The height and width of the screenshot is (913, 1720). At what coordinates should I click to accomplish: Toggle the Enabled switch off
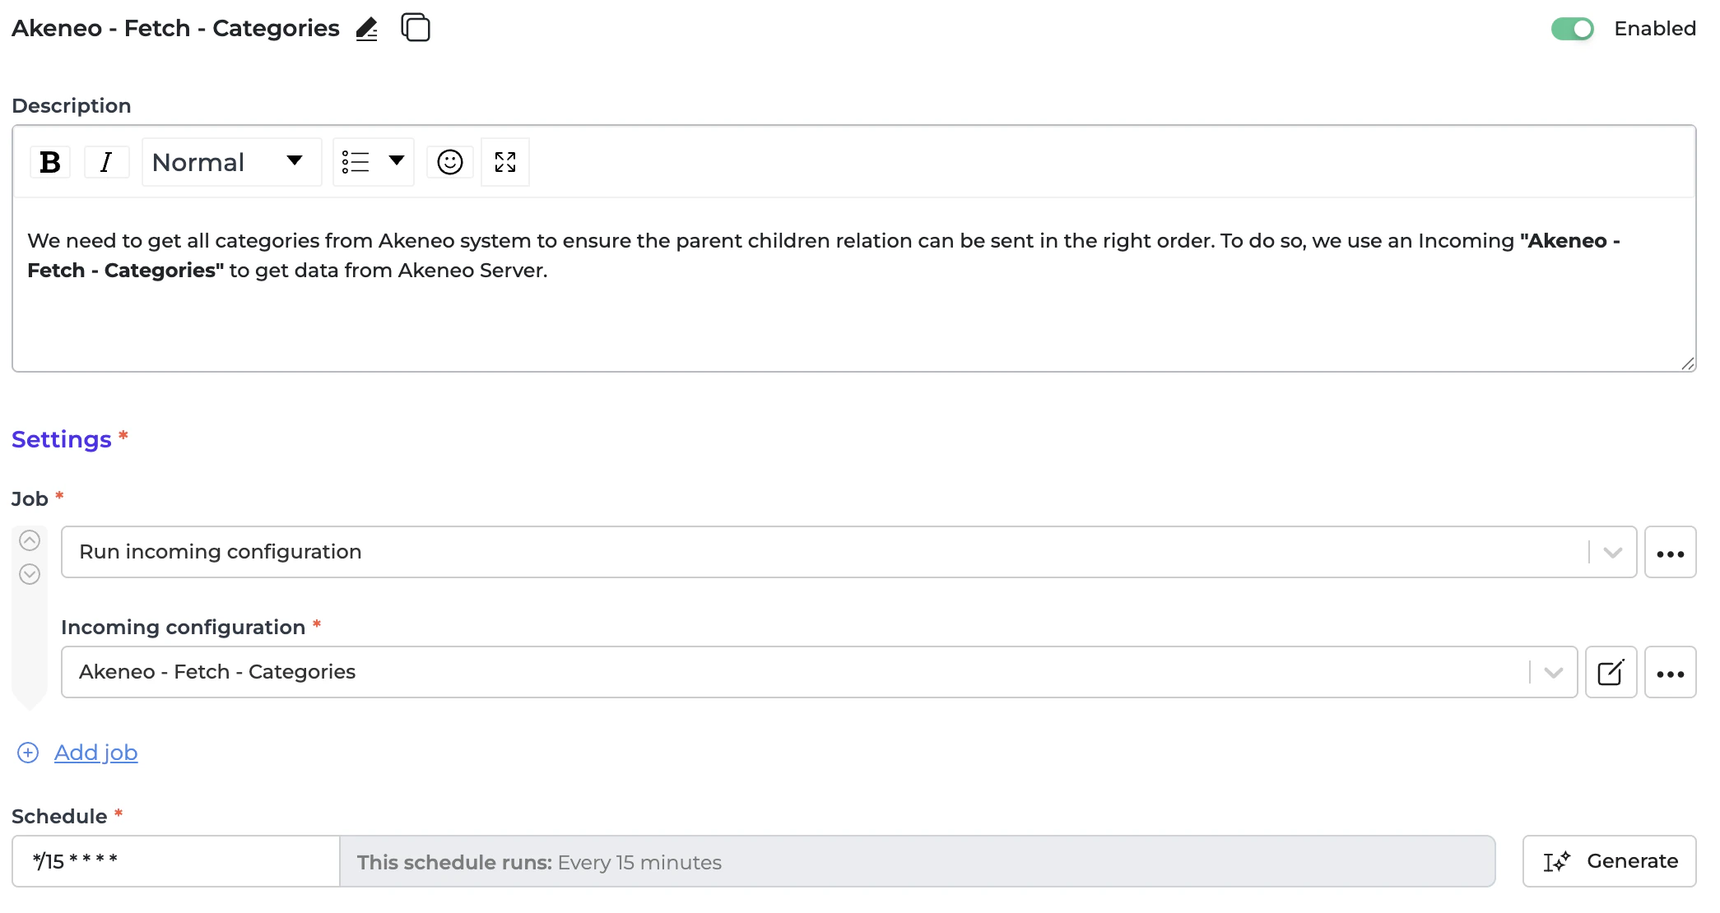coord(1572,29)
